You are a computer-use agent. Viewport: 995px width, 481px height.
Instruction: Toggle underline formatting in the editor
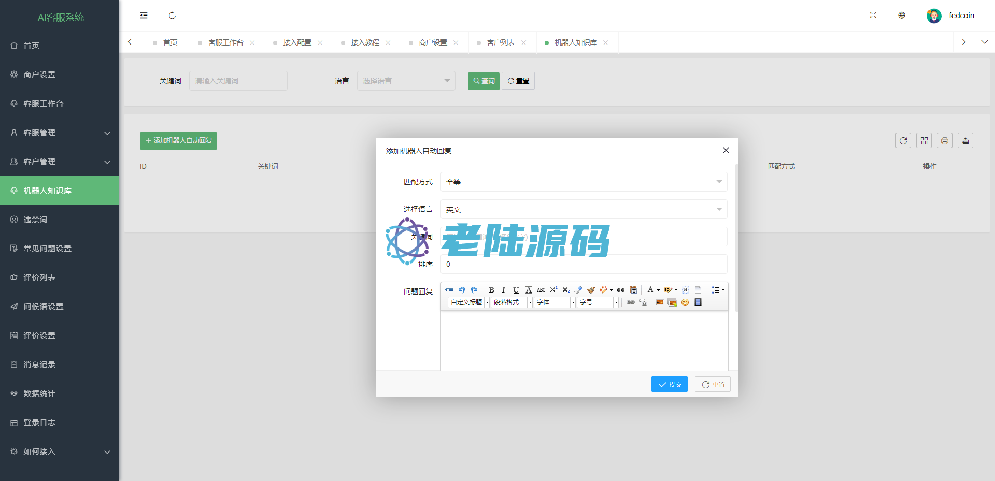point(516,290)
